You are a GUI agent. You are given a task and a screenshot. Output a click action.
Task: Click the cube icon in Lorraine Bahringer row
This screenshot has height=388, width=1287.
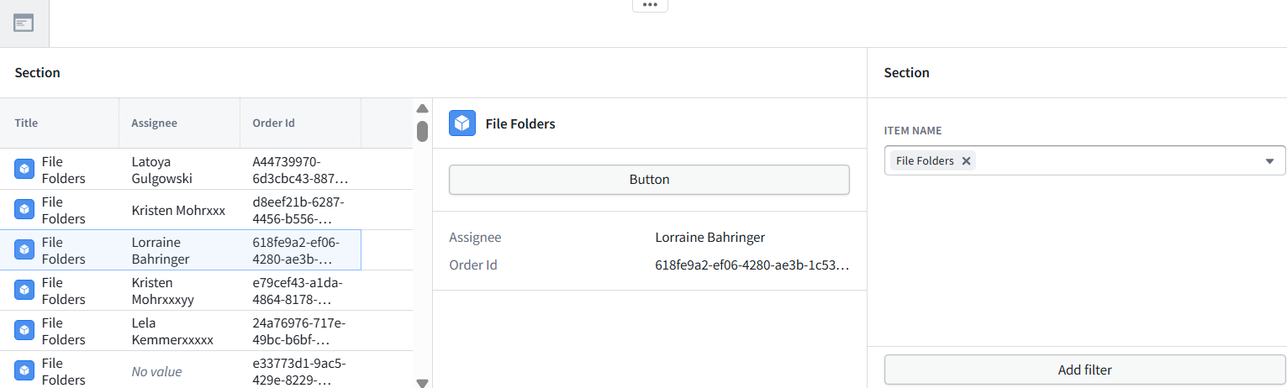point(24,250)
